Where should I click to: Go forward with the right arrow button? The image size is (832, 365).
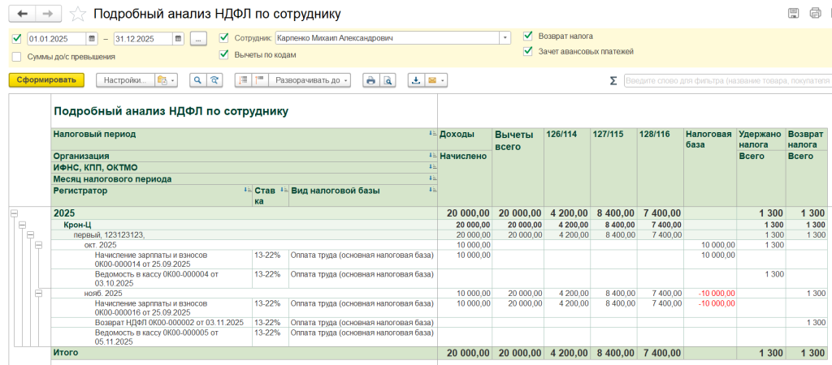tap(48, 14)
